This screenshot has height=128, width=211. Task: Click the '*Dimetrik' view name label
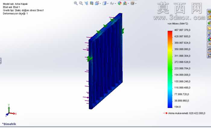pos(9,124)
